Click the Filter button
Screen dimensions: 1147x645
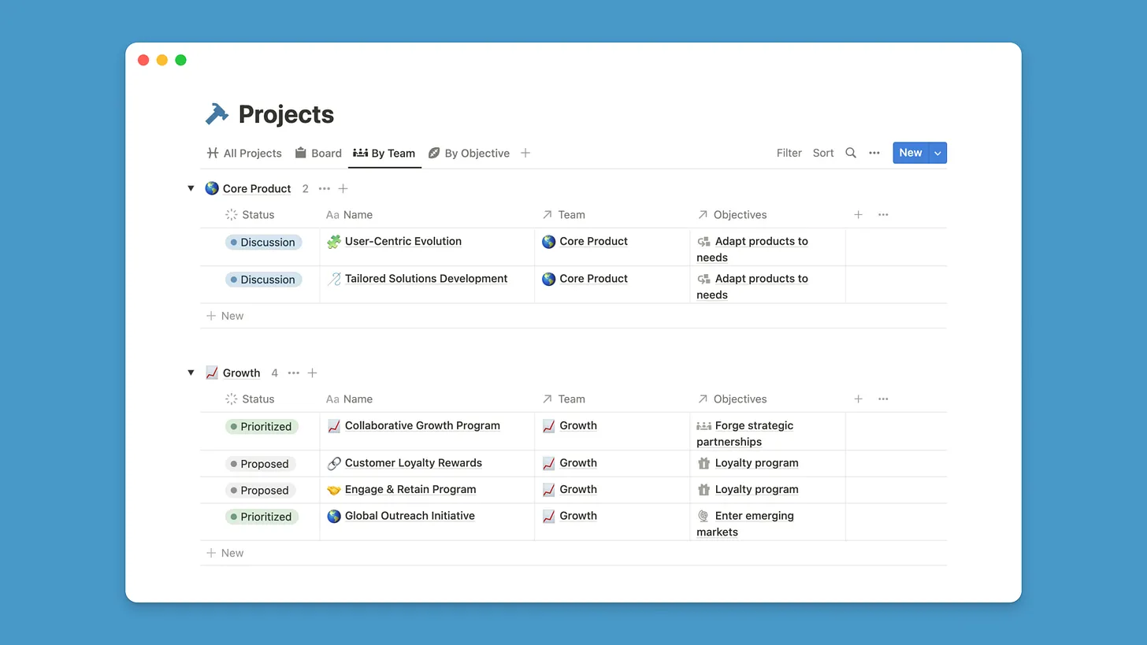coord(789,153)
